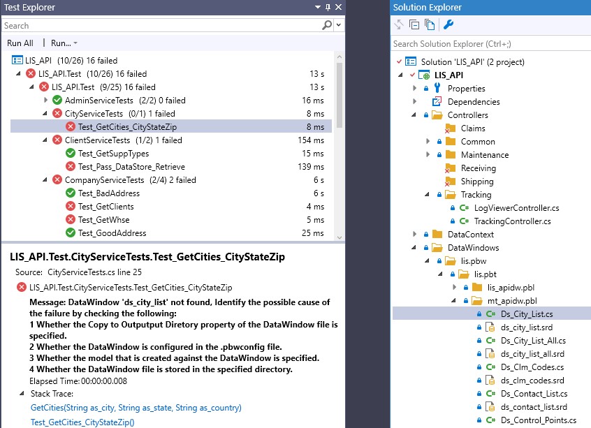Pin the Test Explorer panel
The image size is (591, 428).
tap(328, 7)
